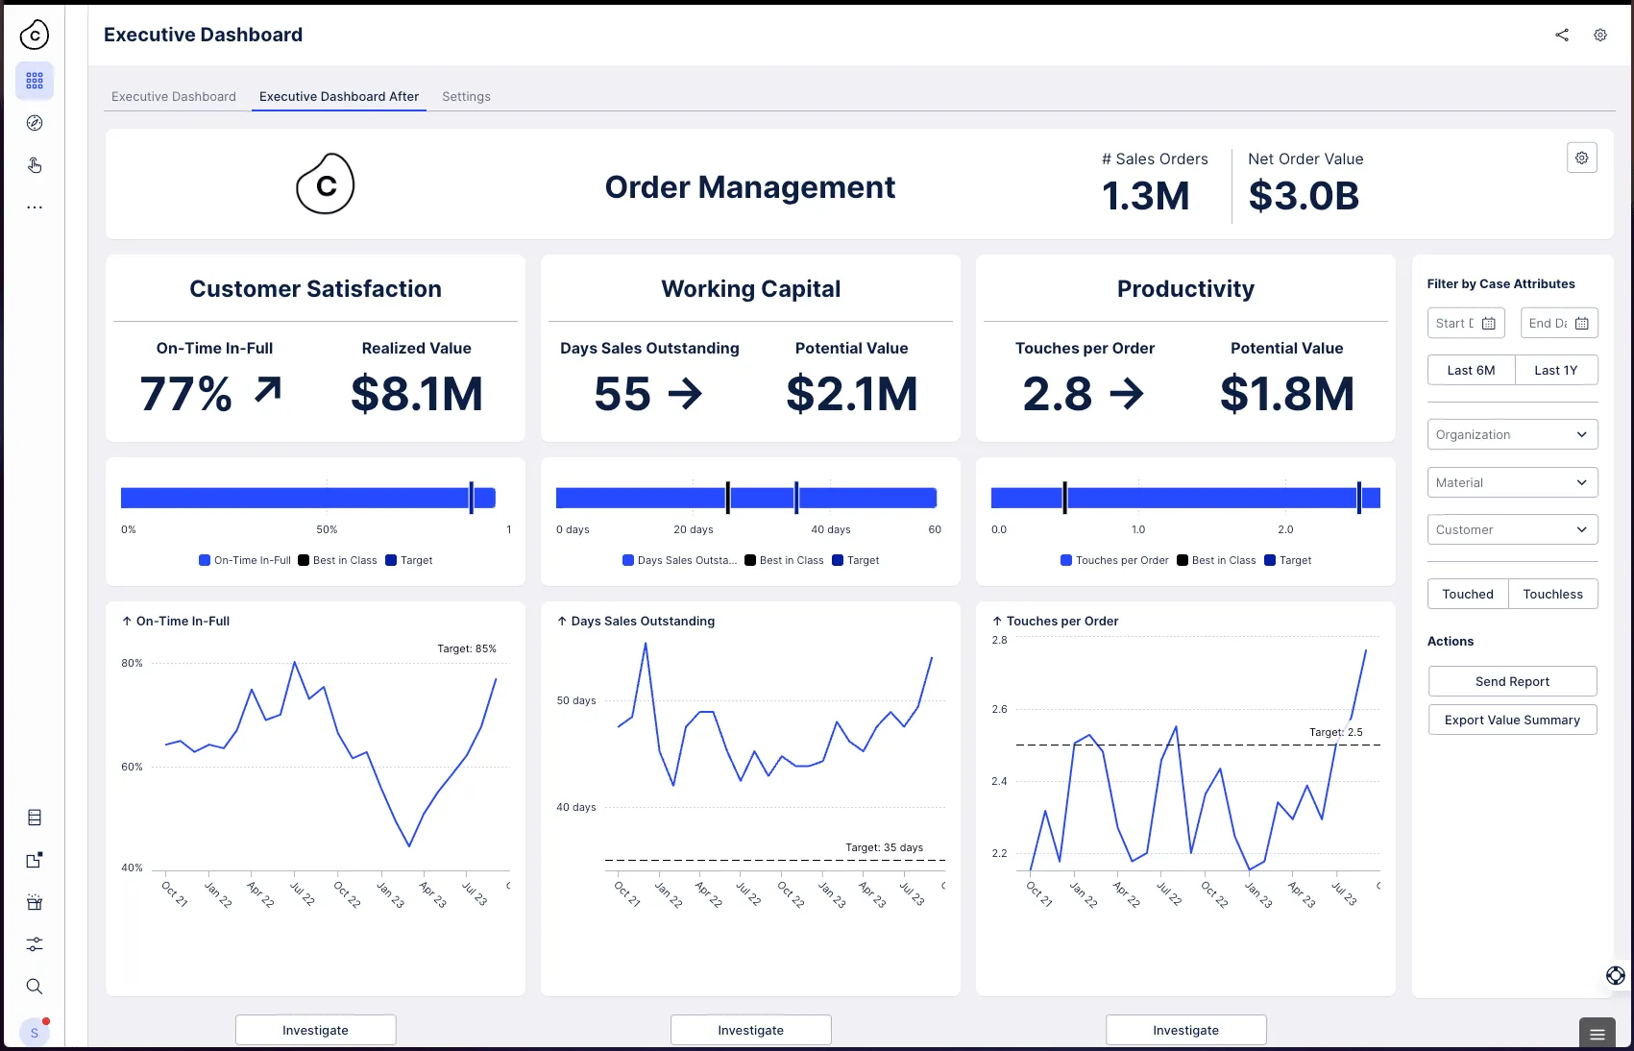
Task: Click the Celonis logo in sidebar
Action: [x=35, y=35]
